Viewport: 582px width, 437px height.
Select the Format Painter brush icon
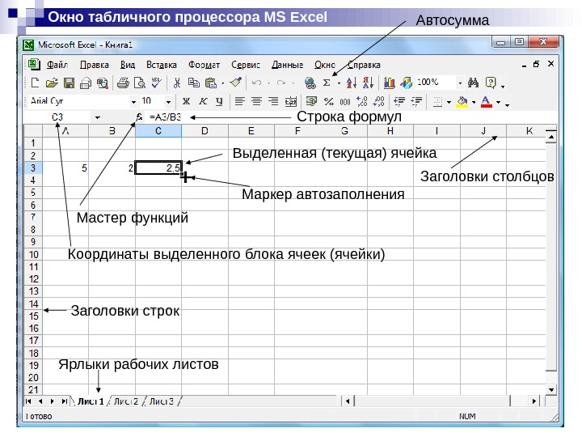click(x=236, y=82)
